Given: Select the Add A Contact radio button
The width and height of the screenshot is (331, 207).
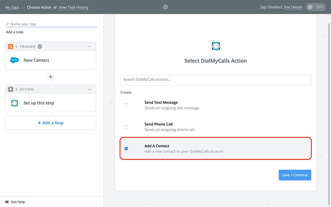Looking at the screenshot, I should pos(126,148).
